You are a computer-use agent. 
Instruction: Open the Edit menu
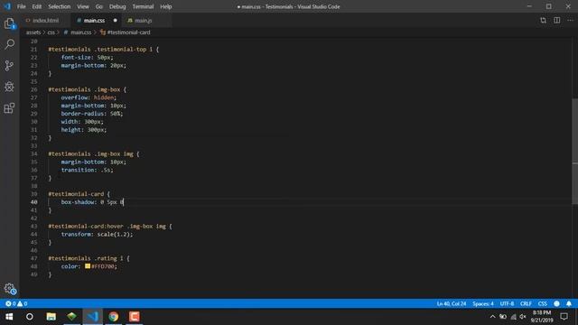[x=36, y=6]
